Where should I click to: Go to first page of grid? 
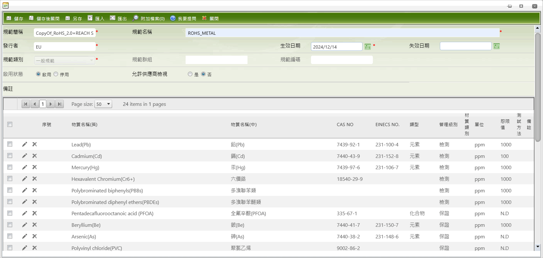click(x=26, y=104)
